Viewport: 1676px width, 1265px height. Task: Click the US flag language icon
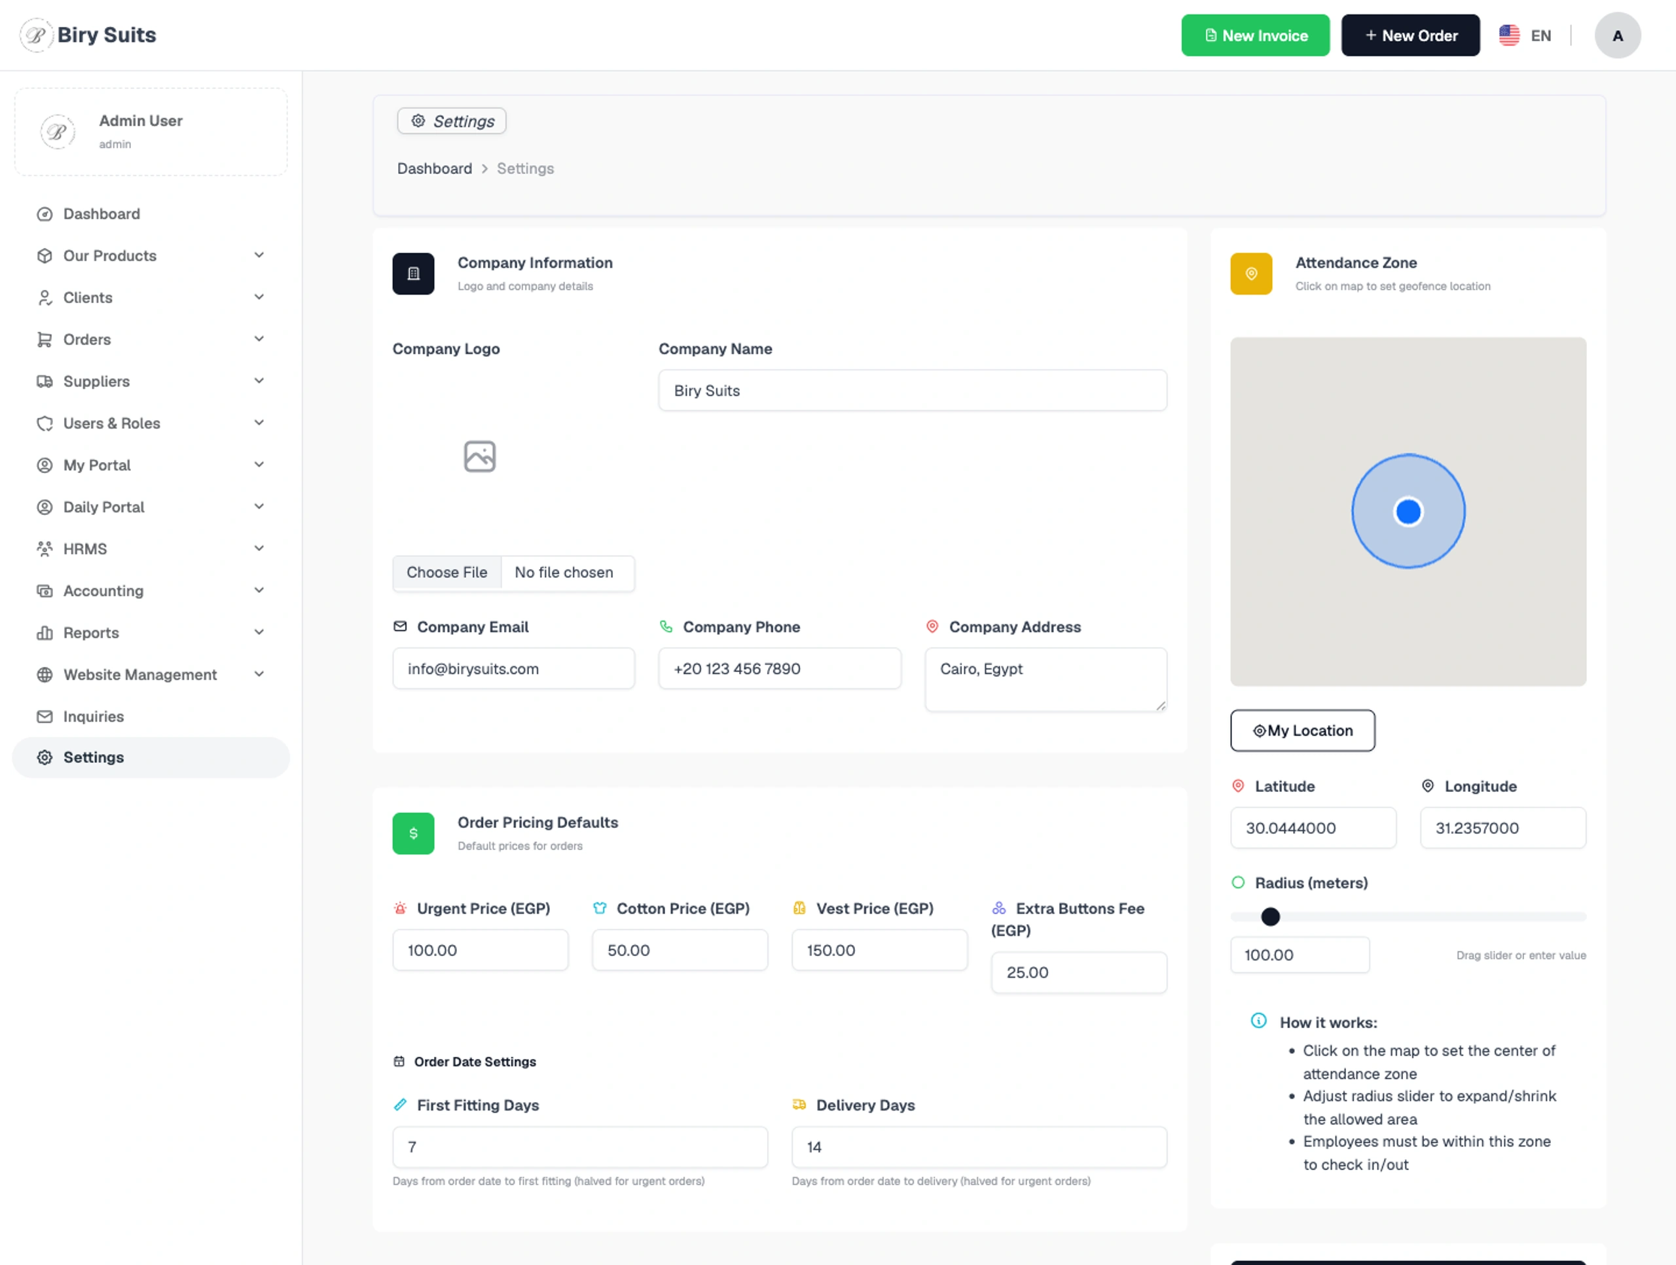[1508, 35]
